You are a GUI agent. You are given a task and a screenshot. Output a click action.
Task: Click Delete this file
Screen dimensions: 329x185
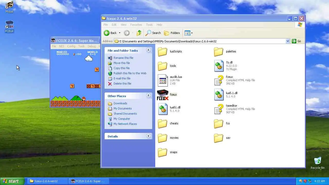click(x=122, y=84)
